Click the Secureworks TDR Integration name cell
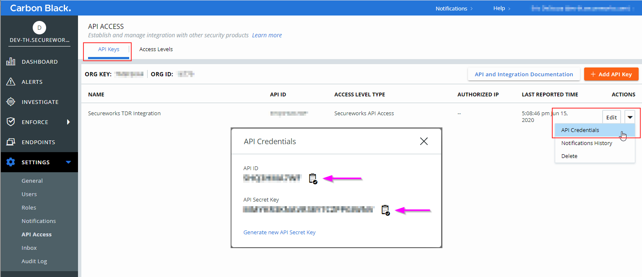 pos(124,113)
